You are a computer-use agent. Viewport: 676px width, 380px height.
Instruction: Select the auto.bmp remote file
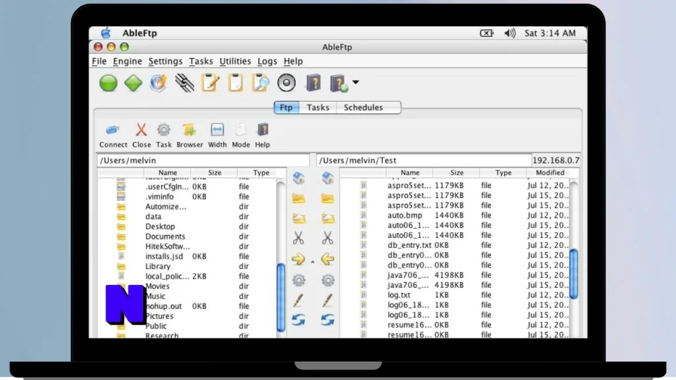tap(456, 215)
